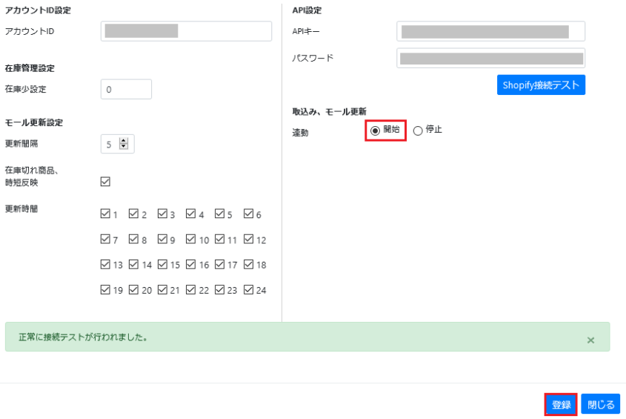Toggle the hour 20 update time checkbox
Image resolution: width=626 pixels, height=419 pixels.
click(x=134, y=289)
